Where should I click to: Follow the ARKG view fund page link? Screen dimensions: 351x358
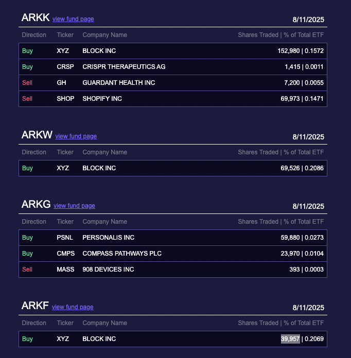(x=74, y=206)
